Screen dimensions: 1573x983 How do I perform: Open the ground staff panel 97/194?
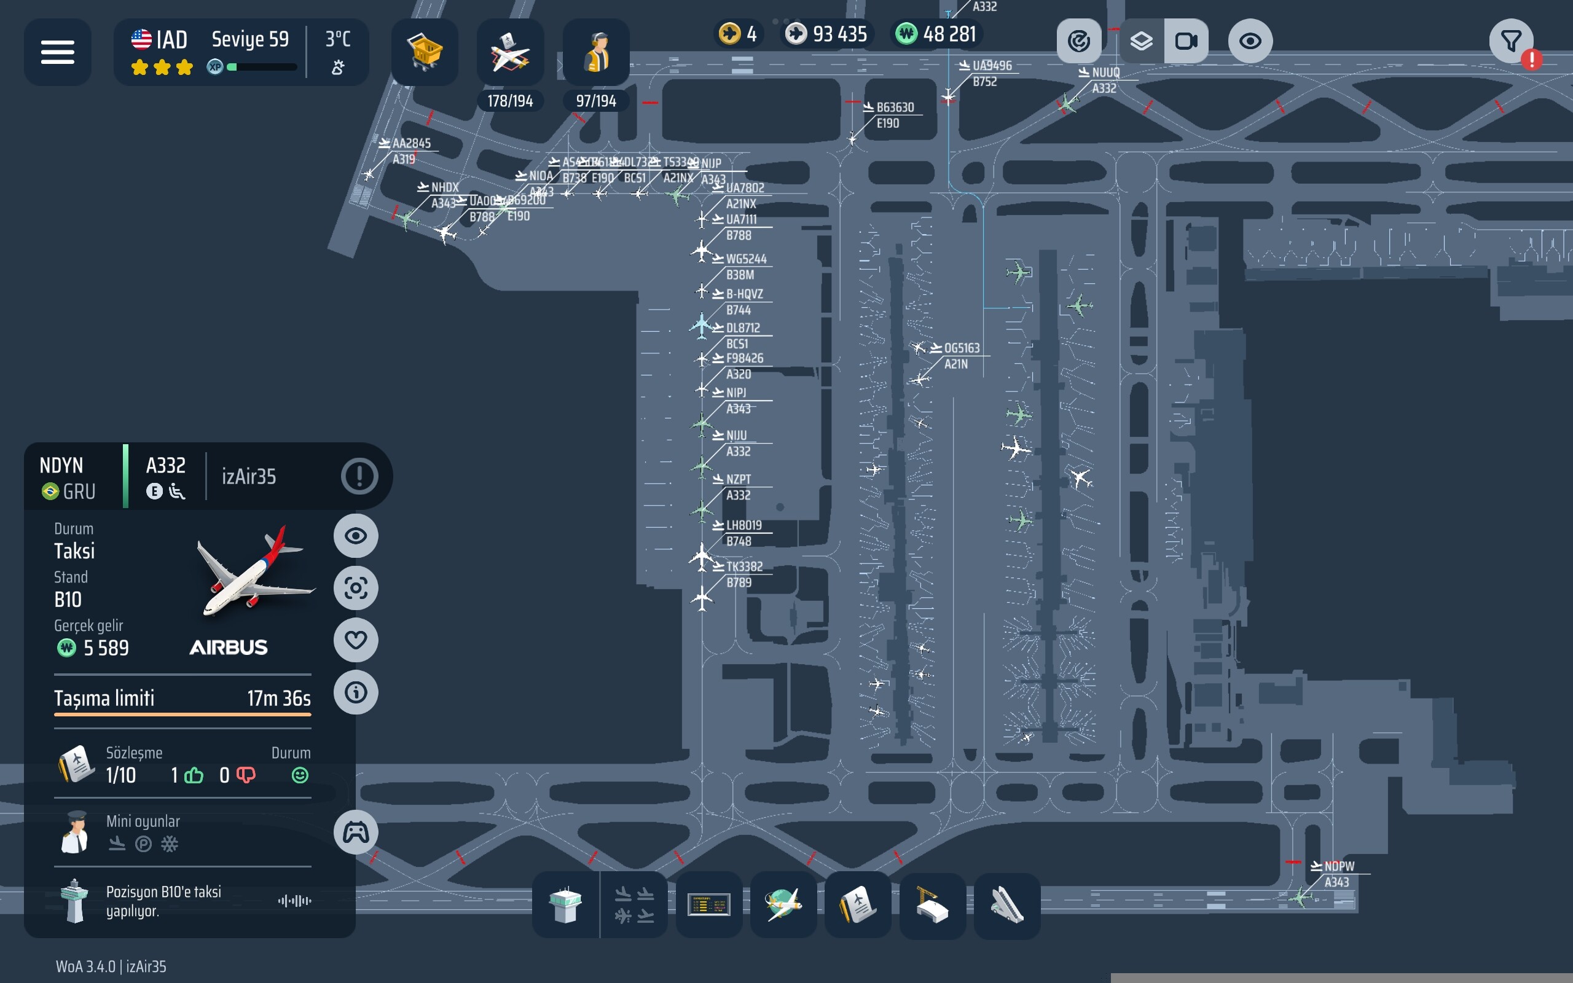click(595, 53)
